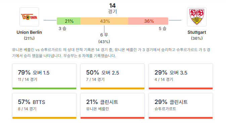Click the Stuttgart club crest
The width and height of the screenshot is (226, 123).
point(197,17)
